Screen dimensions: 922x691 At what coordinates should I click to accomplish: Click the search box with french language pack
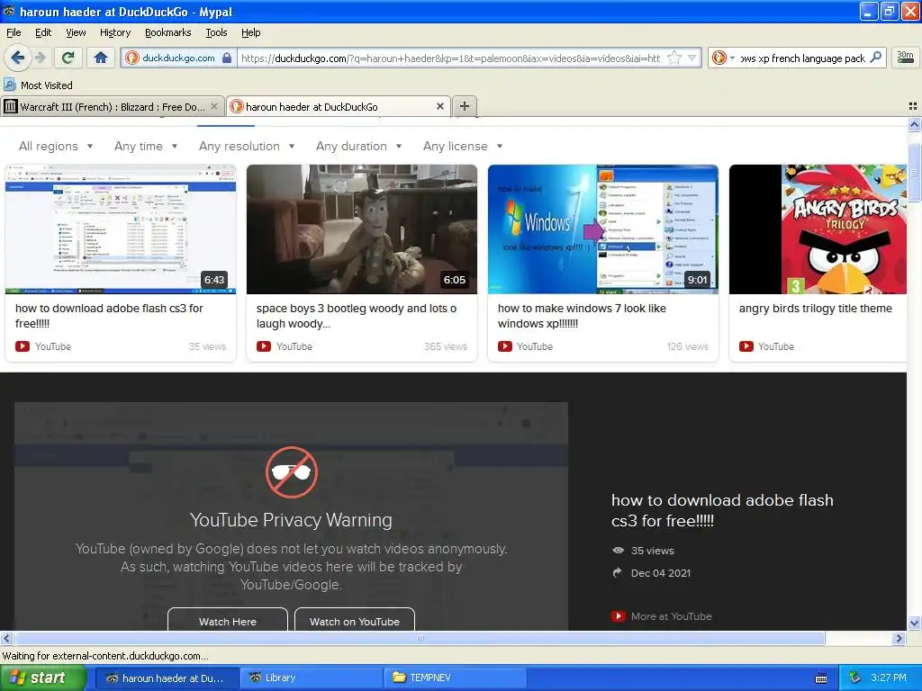coord(802,58)
